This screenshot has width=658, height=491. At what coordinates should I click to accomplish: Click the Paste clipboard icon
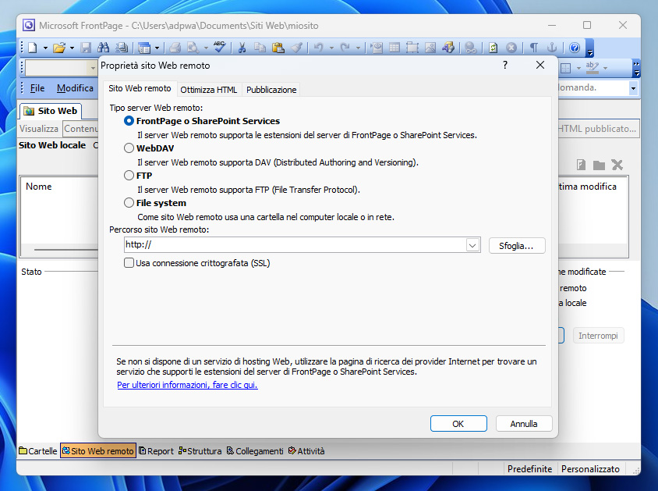pyautogui.click(x=278, y=48)
